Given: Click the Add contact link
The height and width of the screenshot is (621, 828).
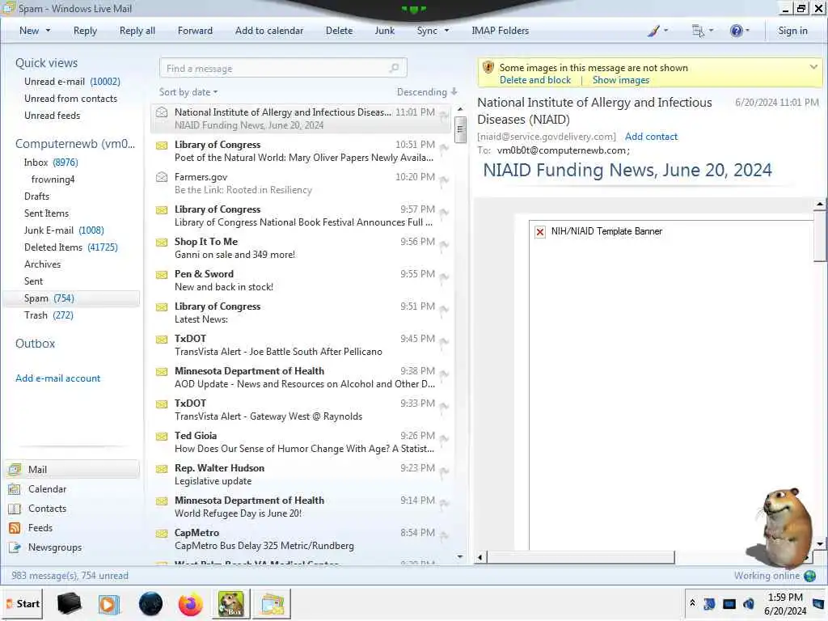Looking at the screenshot, I should (651, 137).
